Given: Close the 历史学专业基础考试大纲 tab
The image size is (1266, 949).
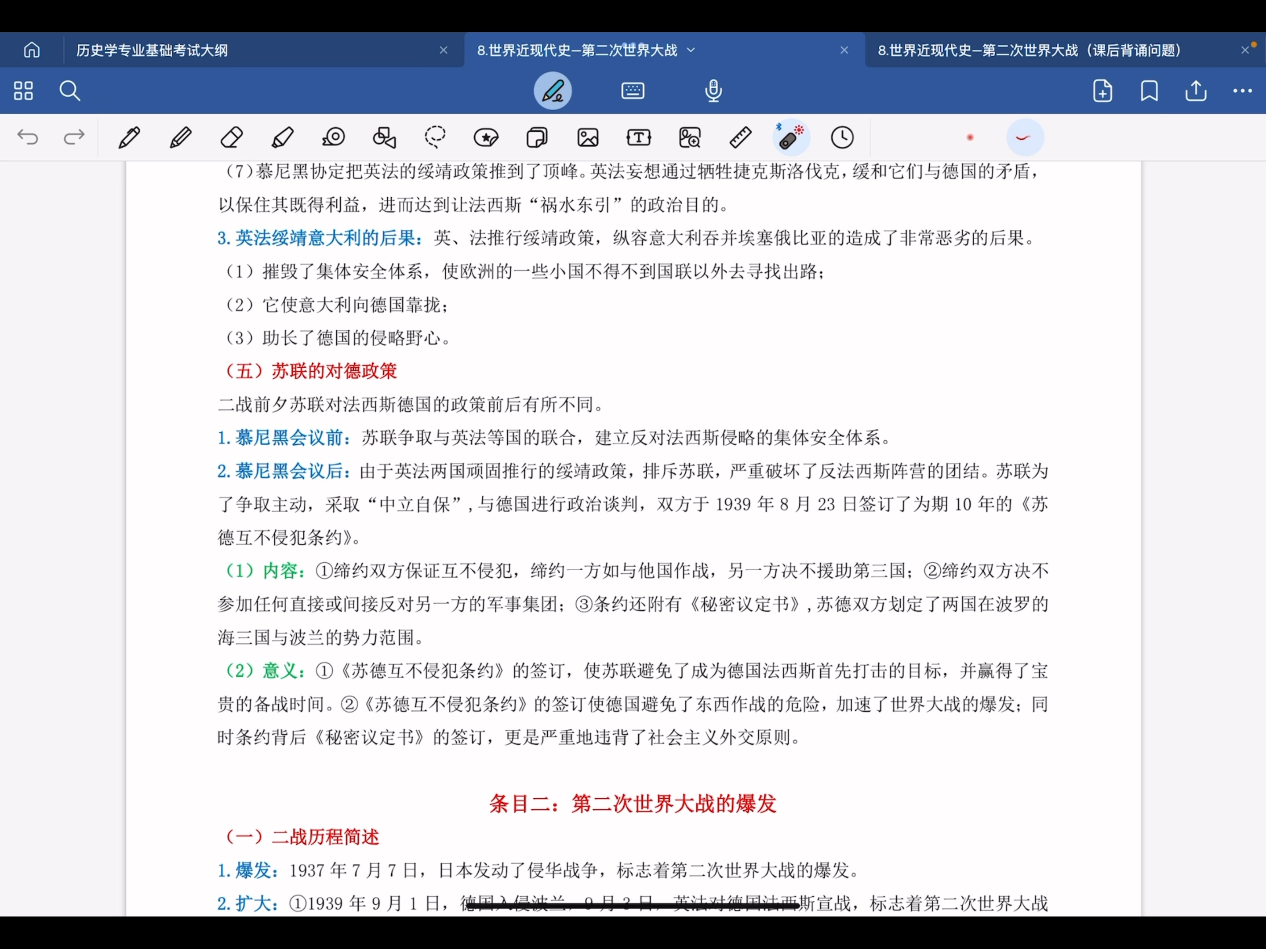Looking at the screenshot, I should click(x=444, y=51).
